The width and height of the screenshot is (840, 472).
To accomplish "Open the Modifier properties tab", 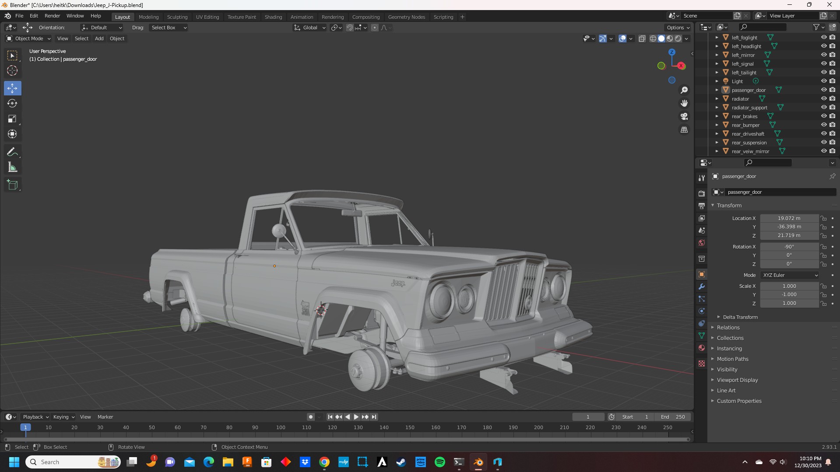I will click(702, 287).
